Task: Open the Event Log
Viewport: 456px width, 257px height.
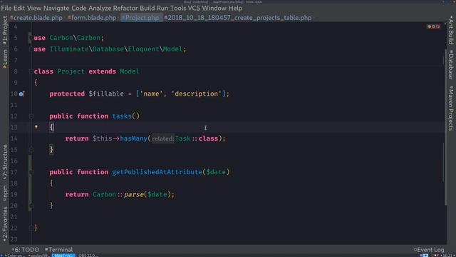Action: tap(429, 250)
